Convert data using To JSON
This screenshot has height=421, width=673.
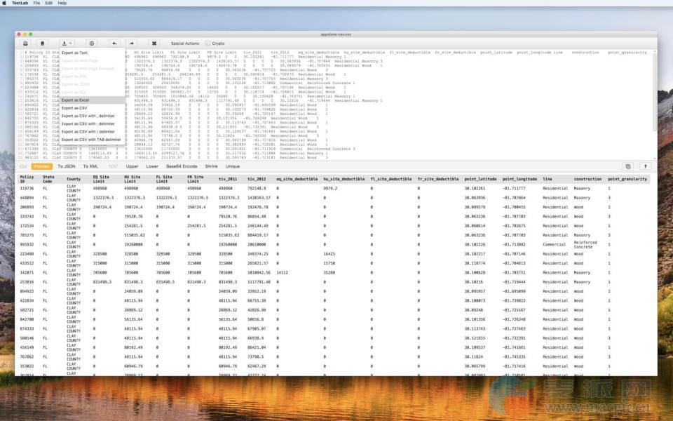67,166
